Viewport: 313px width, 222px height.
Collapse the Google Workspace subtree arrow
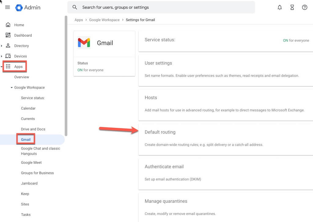[12, 88]
